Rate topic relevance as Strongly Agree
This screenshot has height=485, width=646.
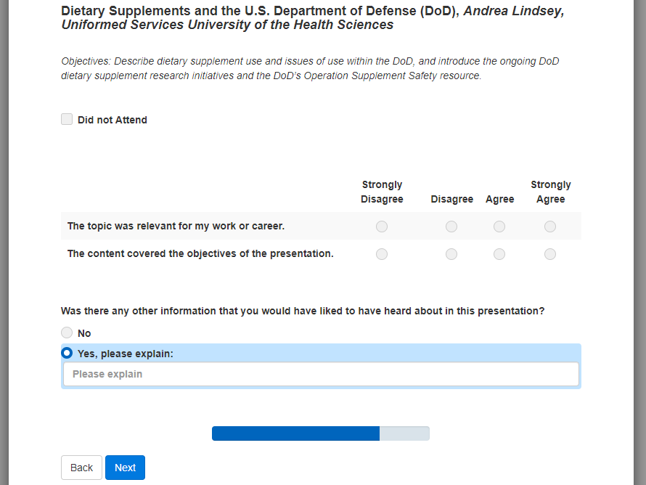click(550, 227)
